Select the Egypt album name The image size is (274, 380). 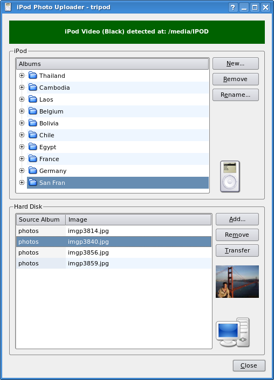tap(47, 147)
